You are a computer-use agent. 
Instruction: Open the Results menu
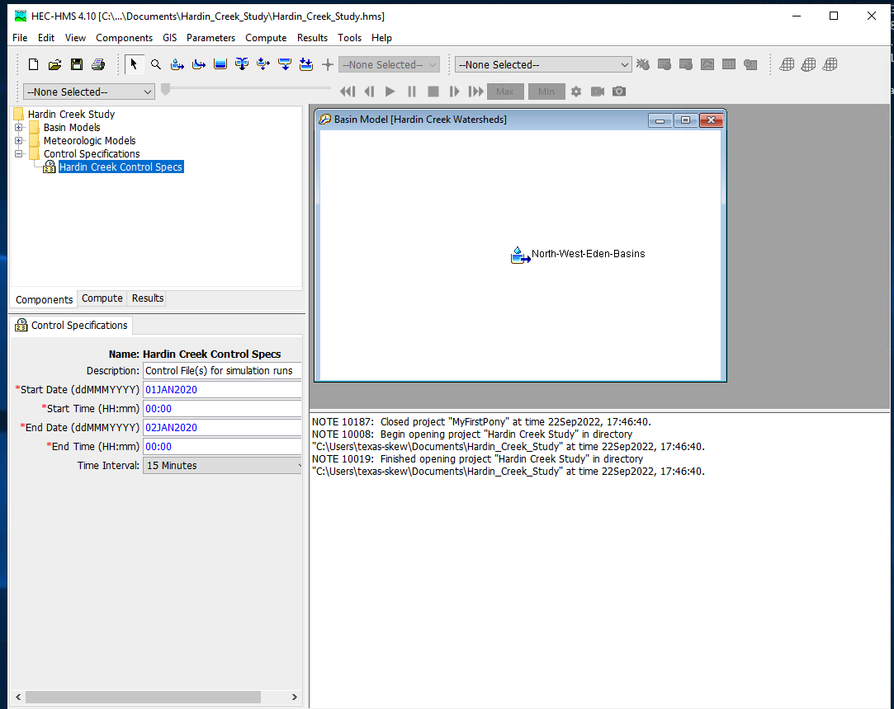[x=312, y=38]
